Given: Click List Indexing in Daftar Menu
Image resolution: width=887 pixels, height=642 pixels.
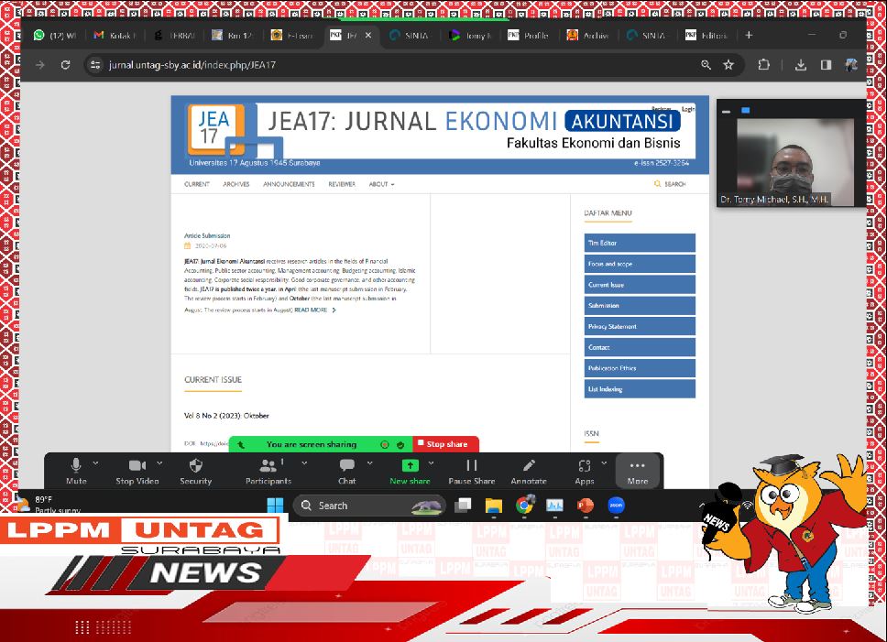Looking at the screenshot, I should [x=640, y=389].
